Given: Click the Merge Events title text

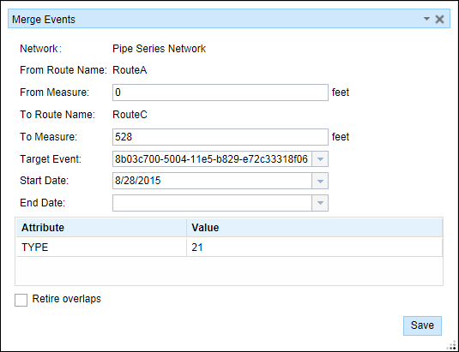Looking at the screenshot, I should point(44,20).
